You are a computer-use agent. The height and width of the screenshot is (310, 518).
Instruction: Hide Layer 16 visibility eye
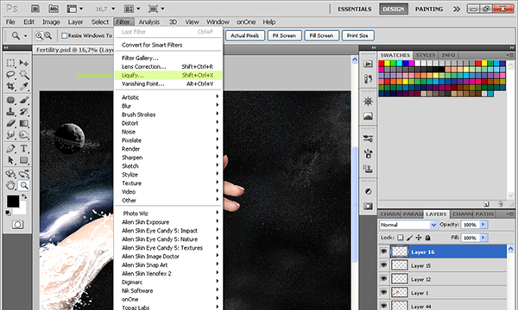[383, 251]
